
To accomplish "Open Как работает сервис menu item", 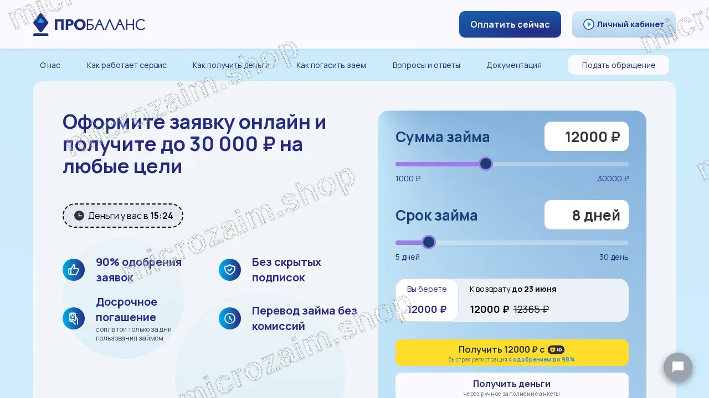I will point(127,65).
